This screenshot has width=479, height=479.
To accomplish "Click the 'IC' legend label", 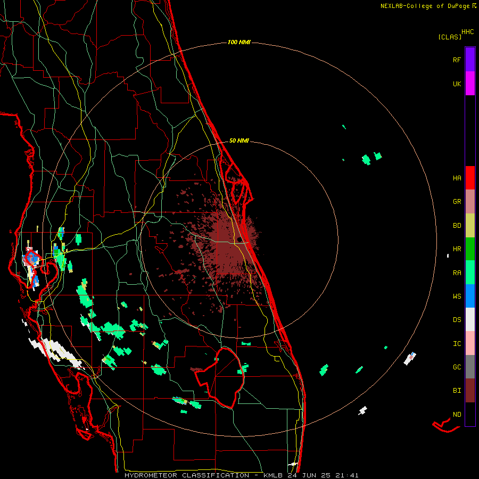I will pyautogui.click(x=457, y=344).
